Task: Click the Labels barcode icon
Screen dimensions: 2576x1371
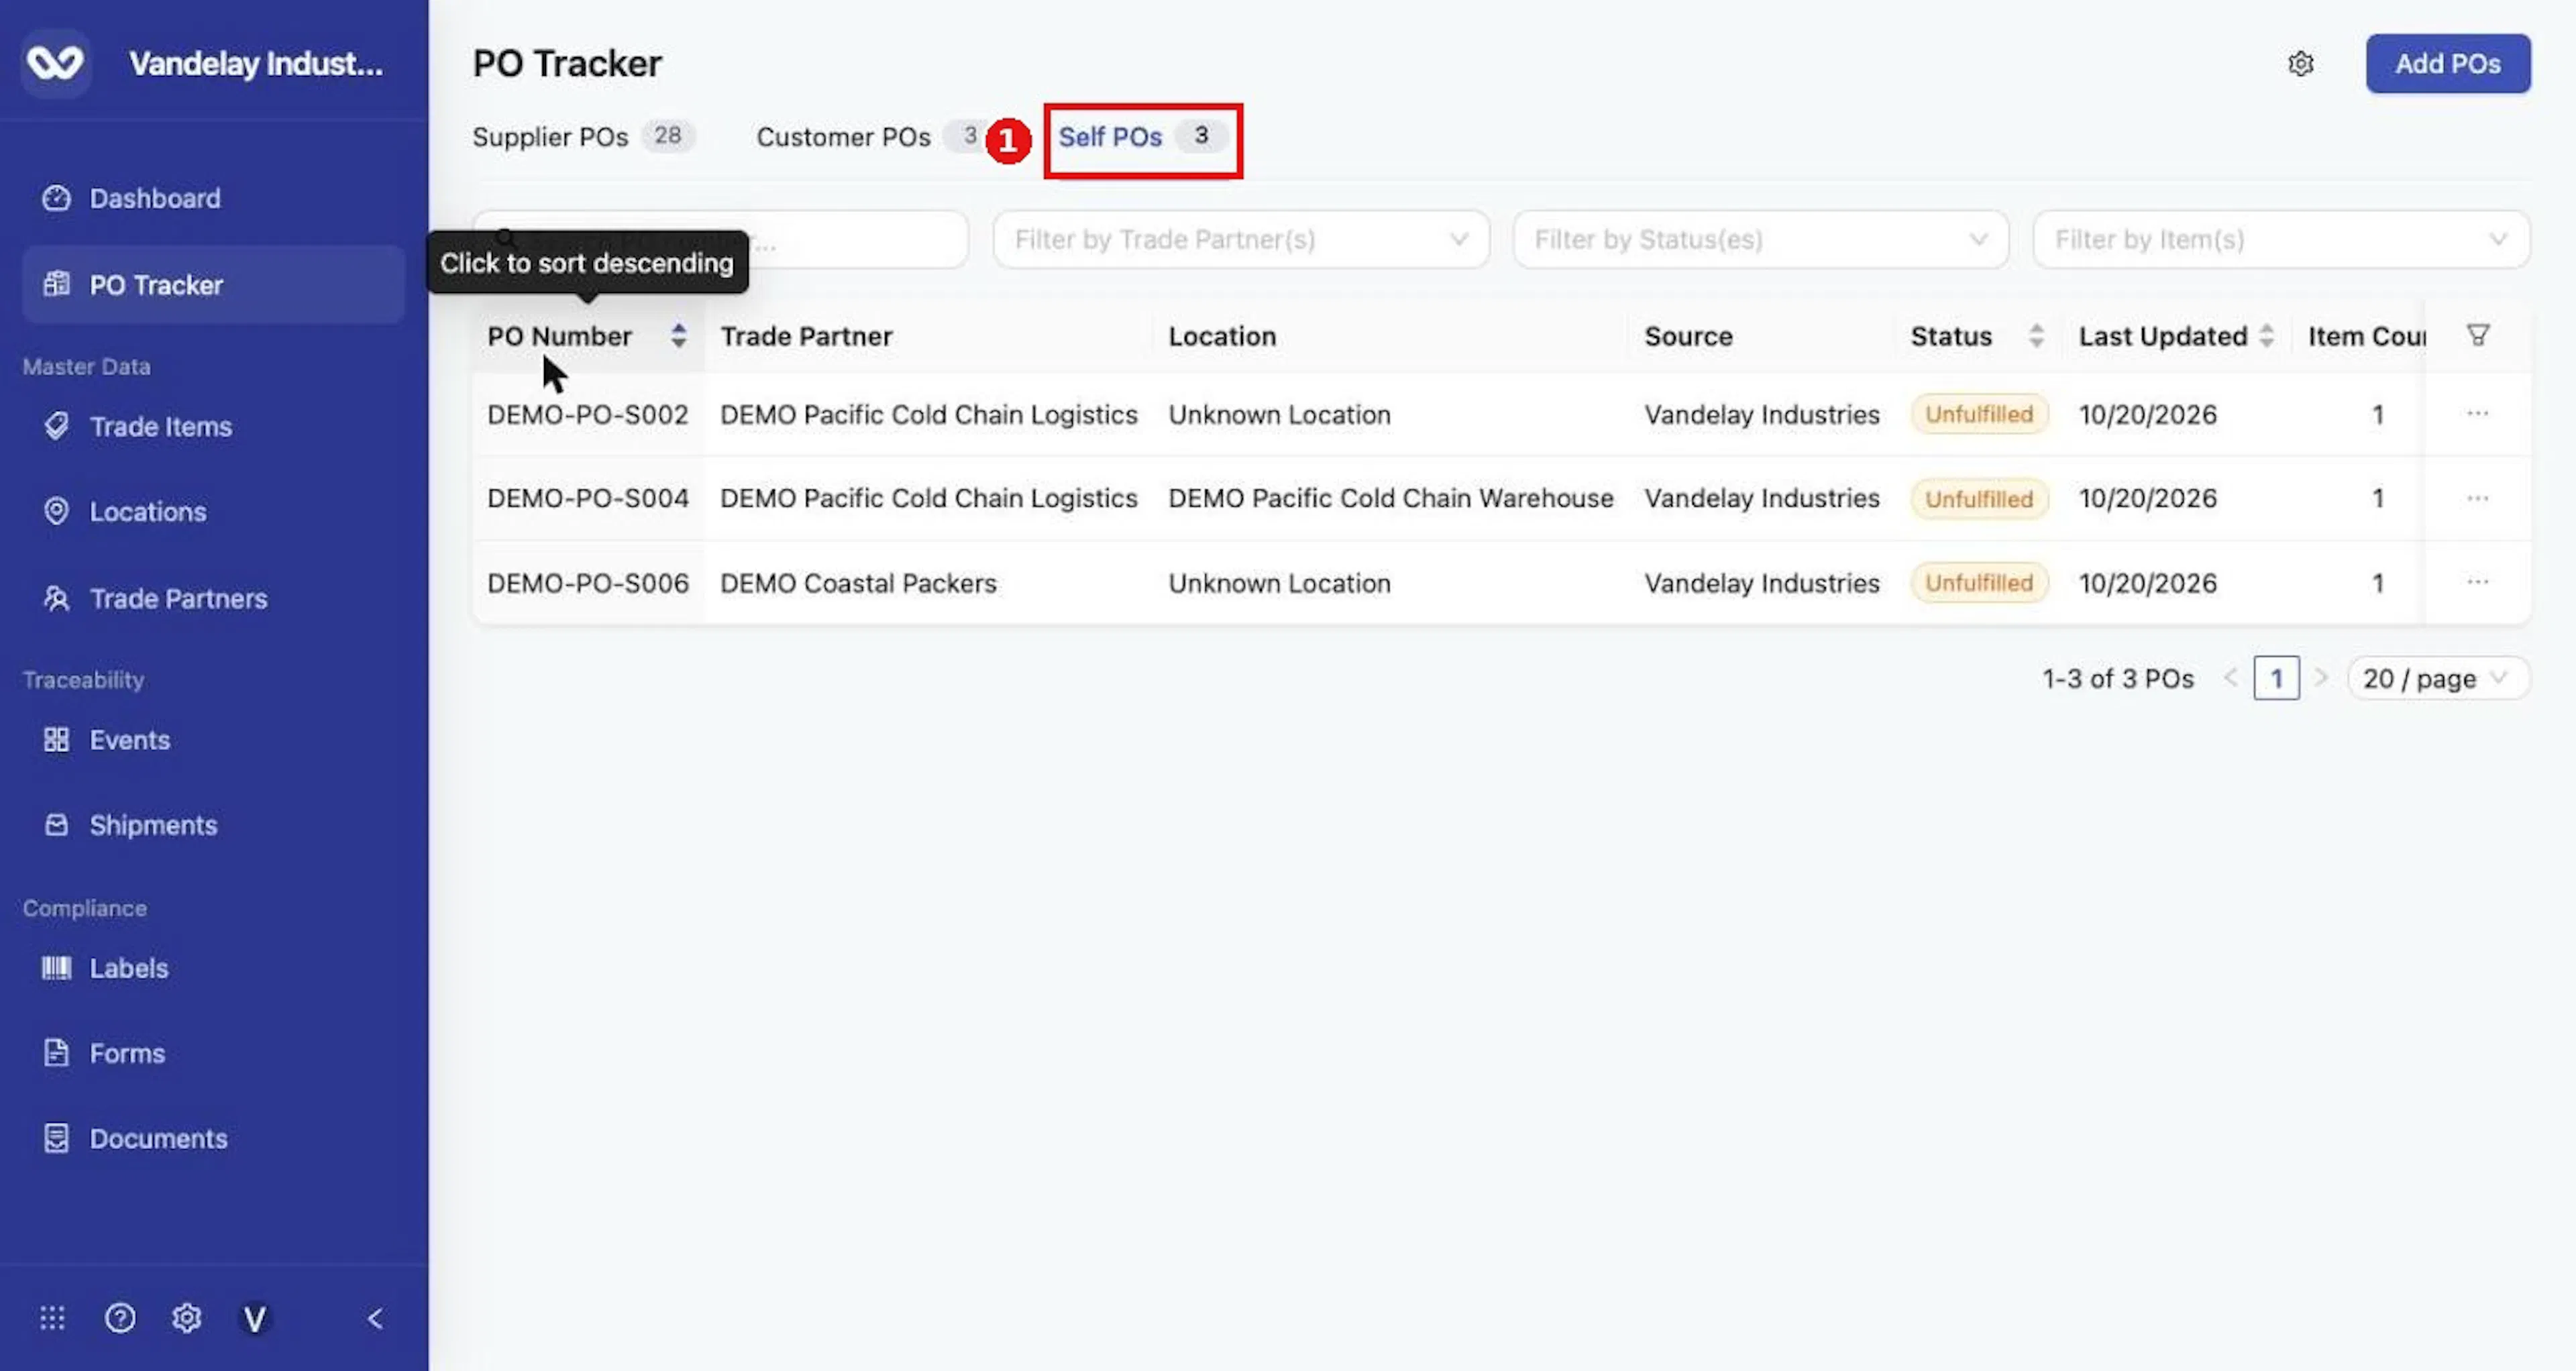Action: tap(56, 968)
